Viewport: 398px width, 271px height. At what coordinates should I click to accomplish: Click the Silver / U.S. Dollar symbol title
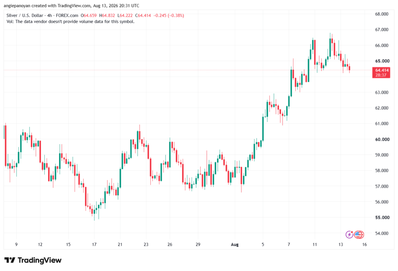(x=25, y=16)
